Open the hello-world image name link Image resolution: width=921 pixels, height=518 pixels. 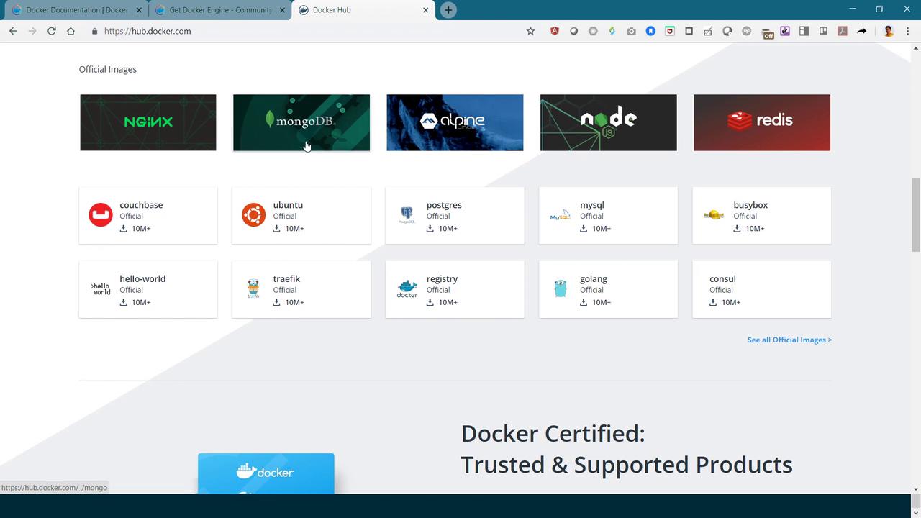(142, 278)
